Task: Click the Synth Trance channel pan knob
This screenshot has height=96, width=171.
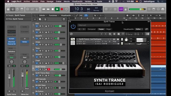Action: 11,62
